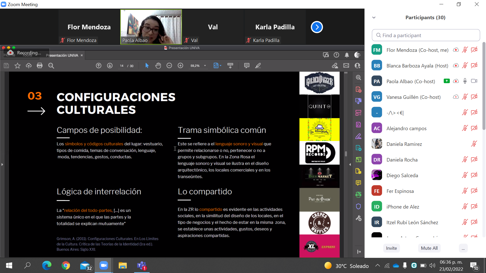
Task: Unmute Flor Mendoza in participants list
Action: pyautogui.click(x=465, y=50)
